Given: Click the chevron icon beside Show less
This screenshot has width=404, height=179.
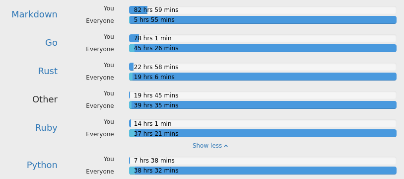Looking at the screenshot, I should 226,146.
